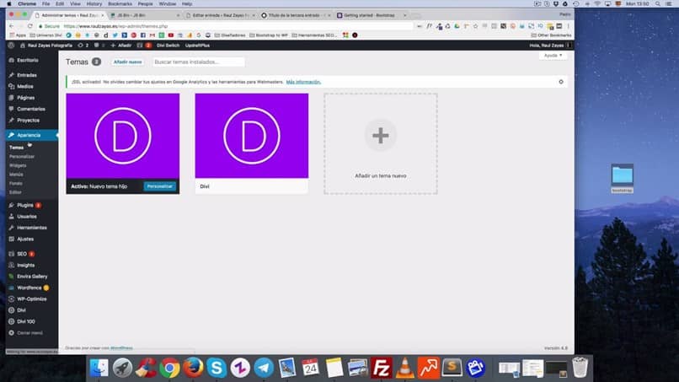The image size is (679, 382).
Task: Select the Divi theme thumbnail
Action: [252, 136]
